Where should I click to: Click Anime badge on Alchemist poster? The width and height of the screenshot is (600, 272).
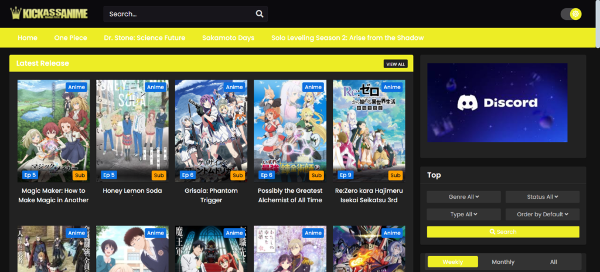313,87
